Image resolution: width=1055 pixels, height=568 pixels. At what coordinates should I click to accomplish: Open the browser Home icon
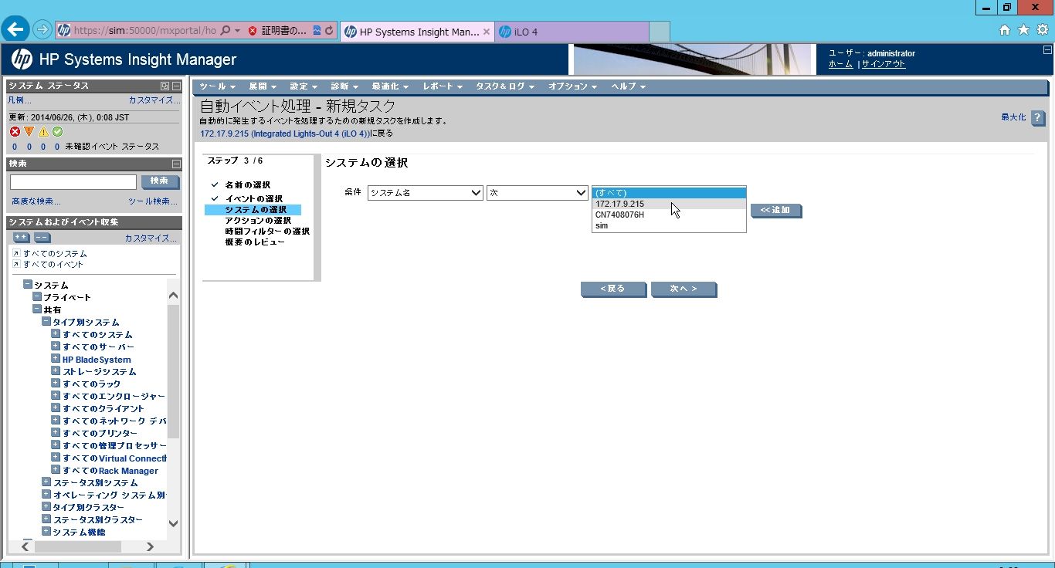pyautogui.click(x=1005, y=30)
